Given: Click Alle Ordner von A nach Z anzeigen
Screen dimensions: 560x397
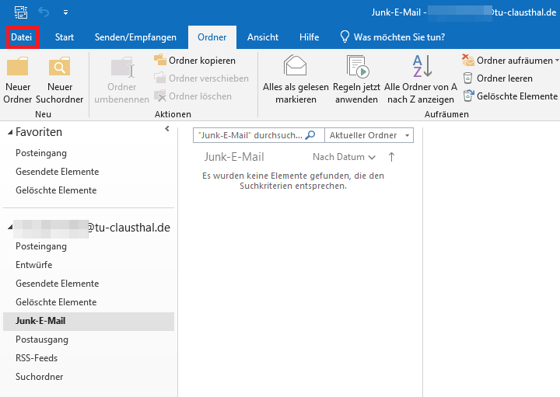Looking at the screenshot, I should coord(421,79).
